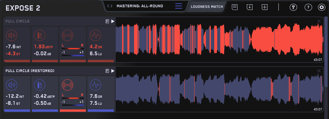
Task: Open settings gear icon
Action: click(x=321, y=7)
